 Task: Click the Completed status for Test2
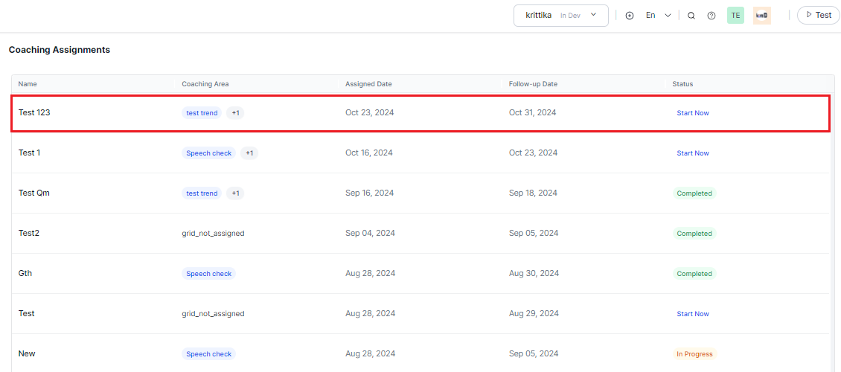694,234
